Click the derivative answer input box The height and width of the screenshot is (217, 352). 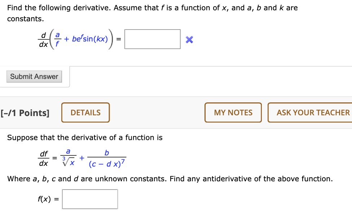(x=153, y=39)
